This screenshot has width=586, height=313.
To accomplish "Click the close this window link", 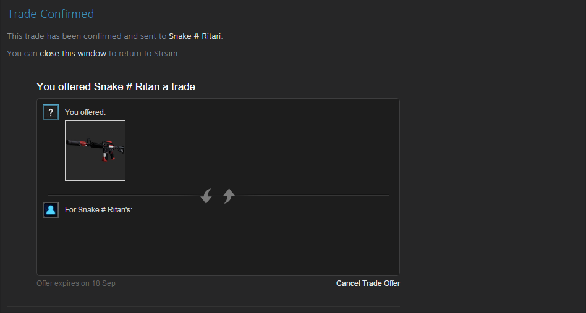I will point(73,53).
